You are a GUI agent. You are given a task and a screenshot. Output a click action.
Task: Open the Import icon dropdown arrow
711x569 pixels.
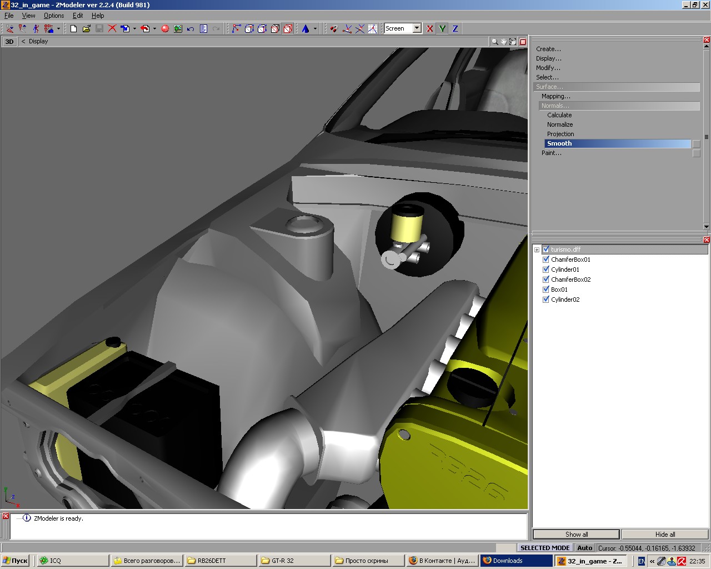(x=134, y=28)
